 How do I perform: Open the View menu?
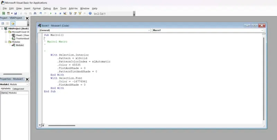pyautogui.click(x=19, y=8)
